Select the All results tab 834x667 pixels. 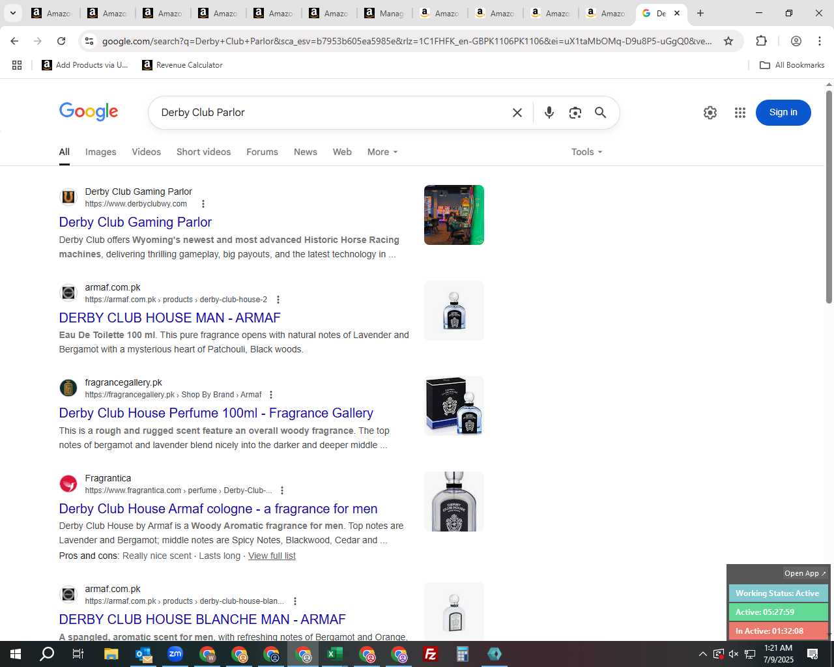coord(65,152)
